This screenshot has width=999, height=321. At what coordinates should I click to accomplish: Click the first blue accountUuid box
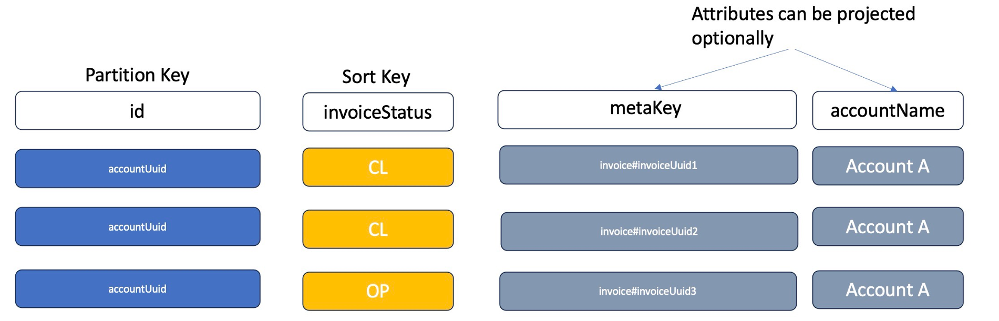coord(138,169)
